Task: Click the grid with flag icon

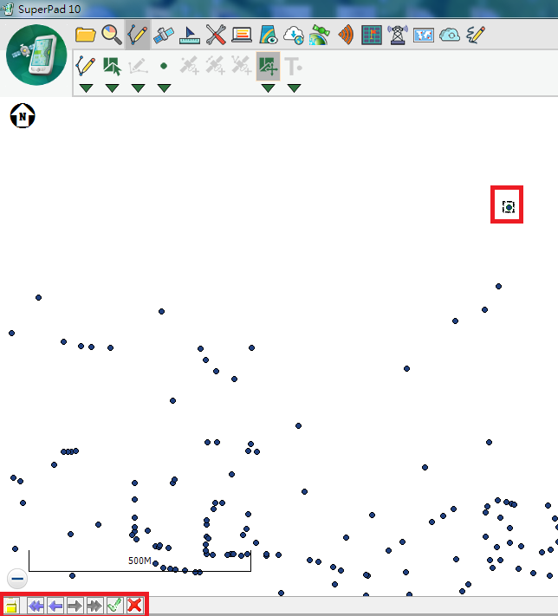Action: click(372, 35)
